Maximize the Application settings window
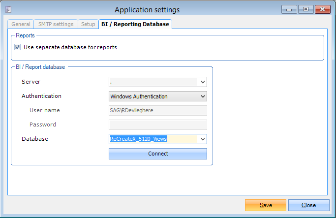The height and width of the screenshot is (218, 336). point(305,9)
